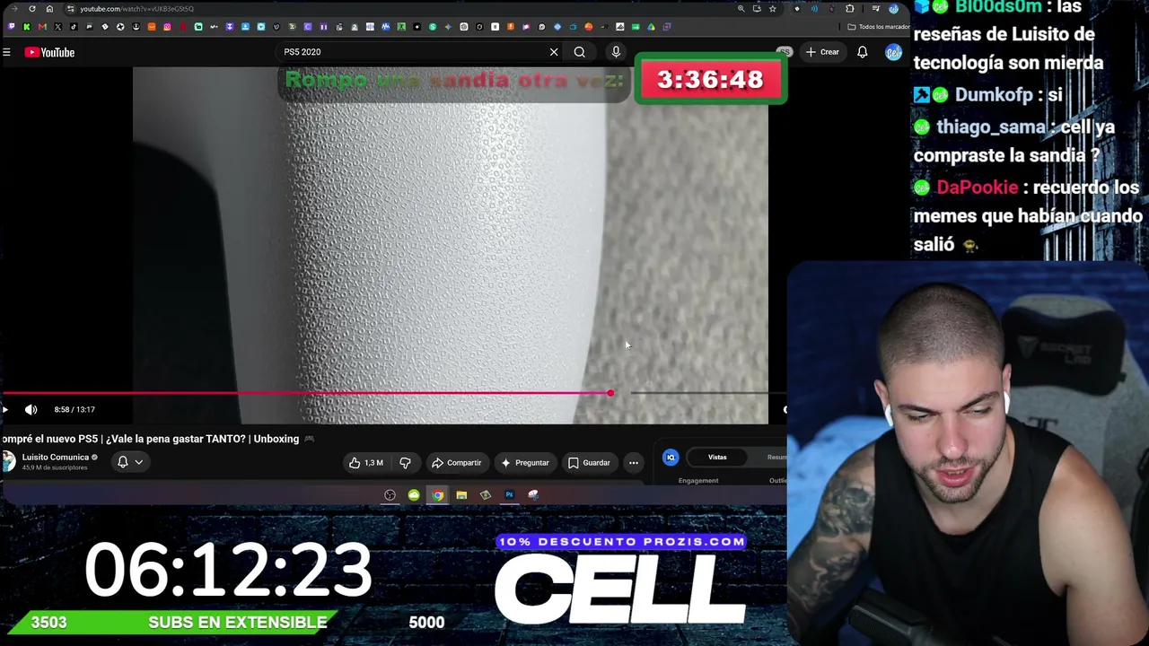The height and width of the screenshot is (646, 1149).
Task: Open the TikTok bookmark
Action: (x=74, y=27)
